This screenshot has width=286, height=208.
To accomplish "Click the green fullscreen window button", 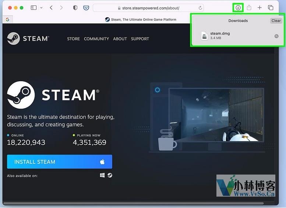I will click(21, 8).
